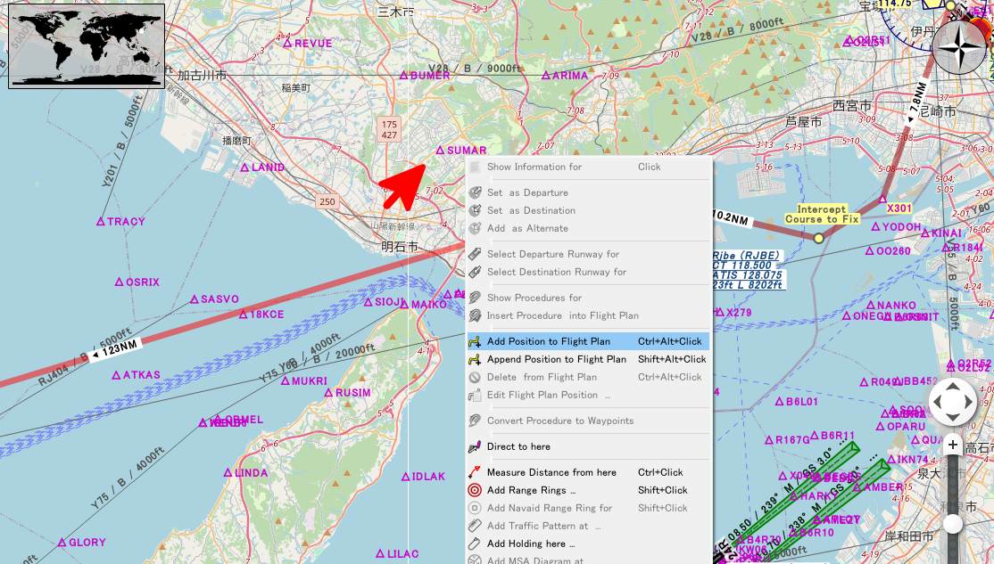Pan the map right with navigation arrow
Viewport: 994px width, 564px height.
pyautogui.click(x=969, y=403)
